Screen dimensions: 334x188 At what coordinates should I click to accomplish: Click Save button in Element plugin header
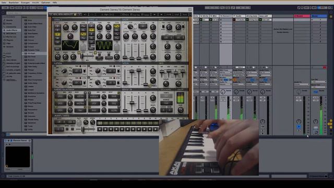pyautogui.click(x=185, y=15)
